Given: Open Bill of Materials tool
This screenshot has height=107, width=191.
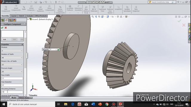Looking at the screenshot, I should click(x=94, y=9).
